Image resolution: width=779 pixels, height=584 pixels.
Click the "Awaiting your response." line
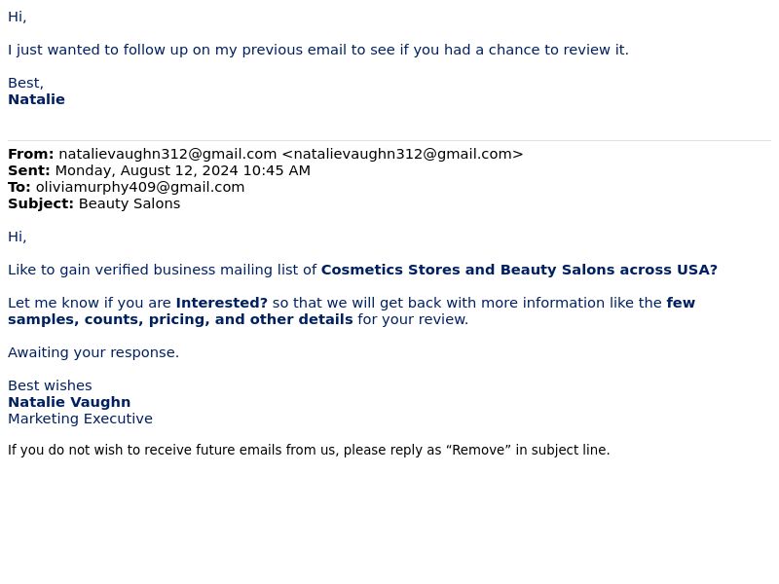pos(93,352)
